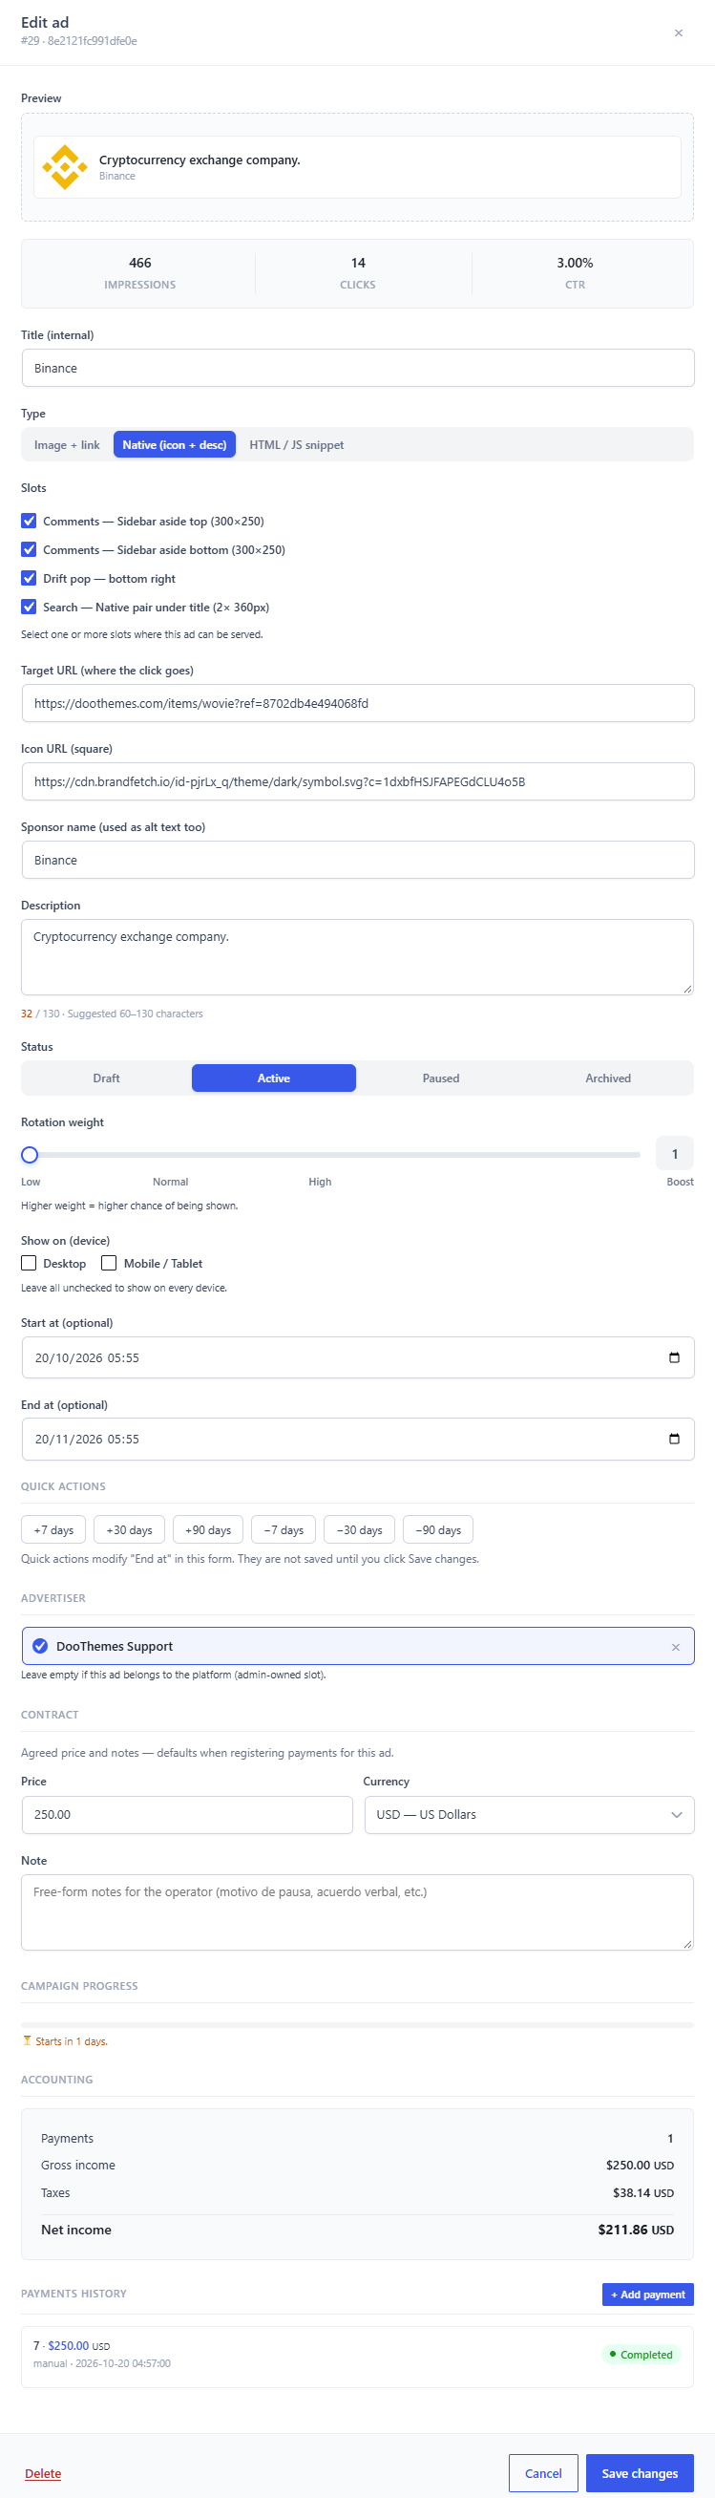Click the 466 Impressions stat
Image resolution: width=715 pixels, height=2498 pixels.
139,272
